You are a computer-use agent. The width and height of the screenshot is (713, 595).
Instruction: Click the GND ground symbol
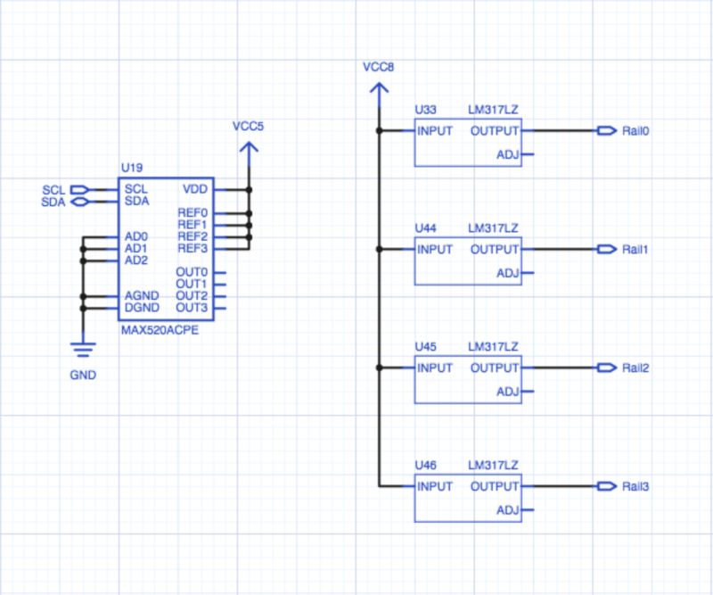pos(83,348)
